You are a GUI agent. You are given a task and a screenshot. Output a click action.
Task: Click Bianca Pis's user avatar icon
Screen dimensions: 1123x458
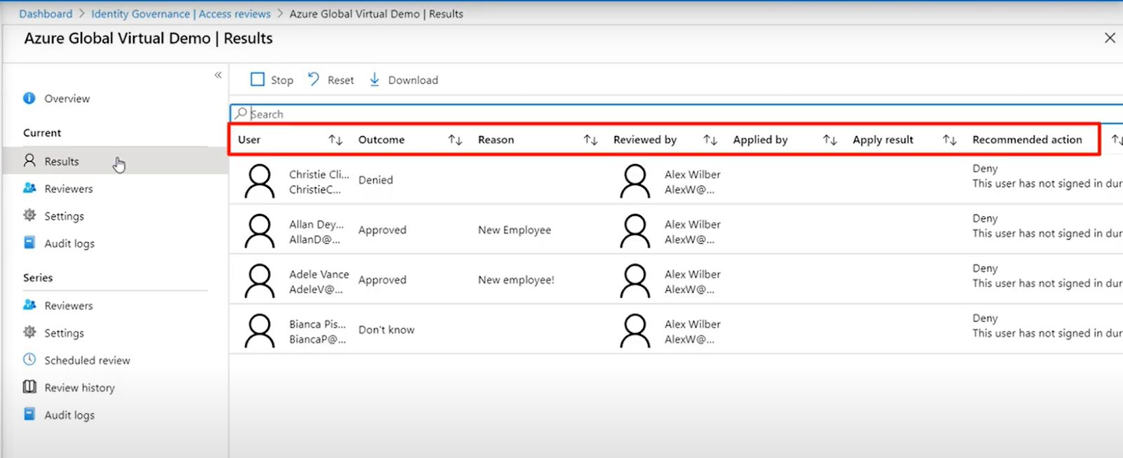(x=260, y=330)
